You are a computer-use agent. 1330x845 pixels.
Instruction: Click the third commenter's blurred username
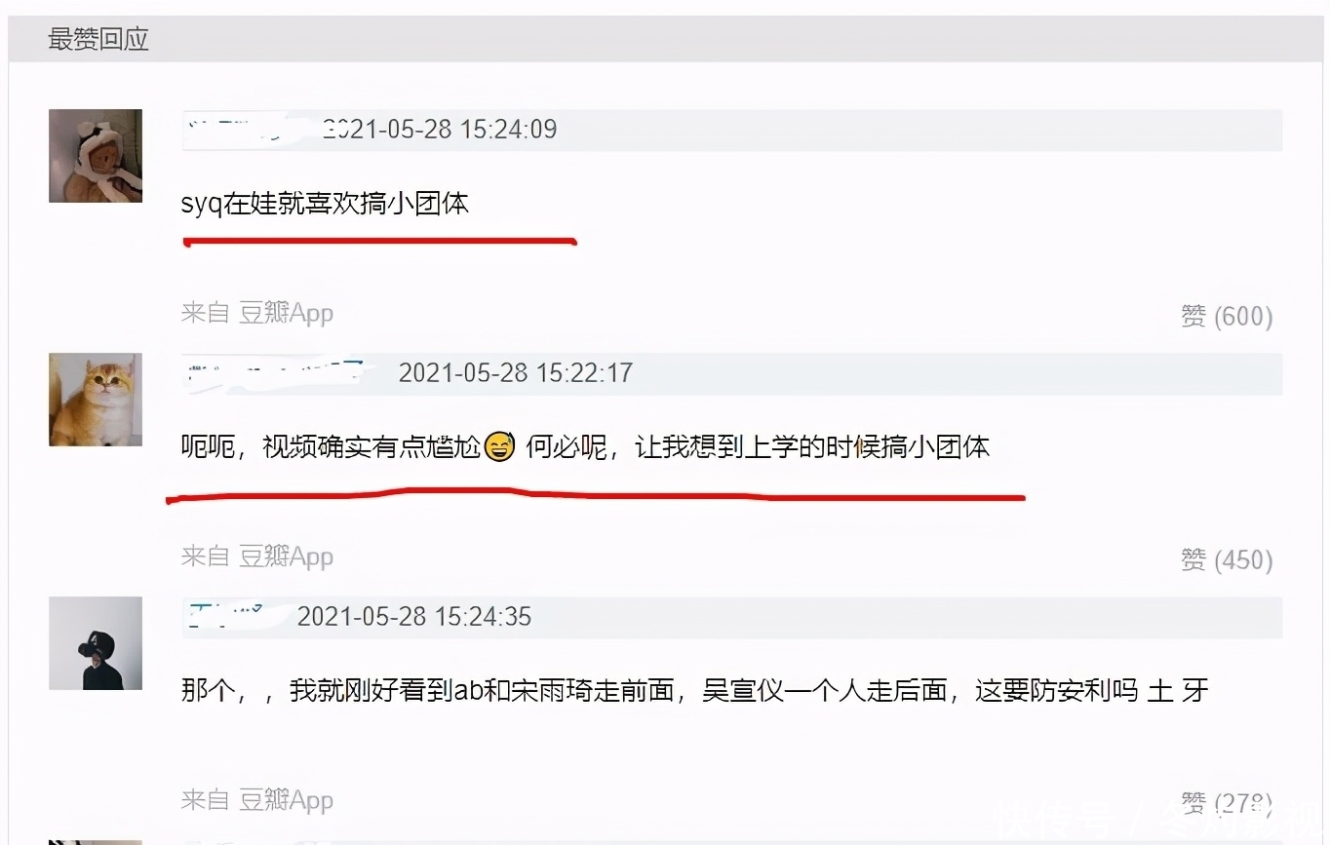234,616
